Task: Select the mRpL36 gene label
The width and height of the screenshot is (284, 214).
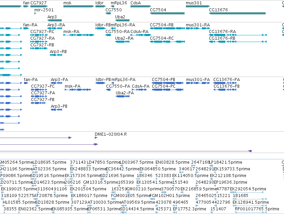Action: click(x=119, y=3)
